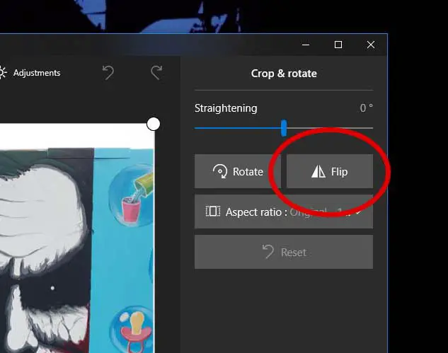Minimize the Photos window
The height and width of the screenshot is (353, 448).
coord(306,45)
